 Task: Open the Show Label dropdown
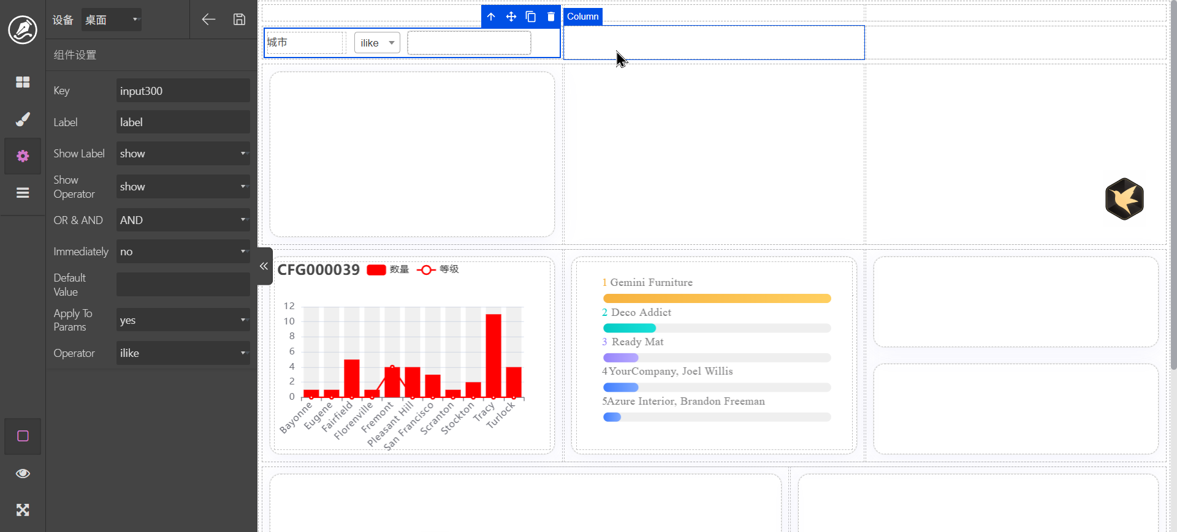coord(183,154)
